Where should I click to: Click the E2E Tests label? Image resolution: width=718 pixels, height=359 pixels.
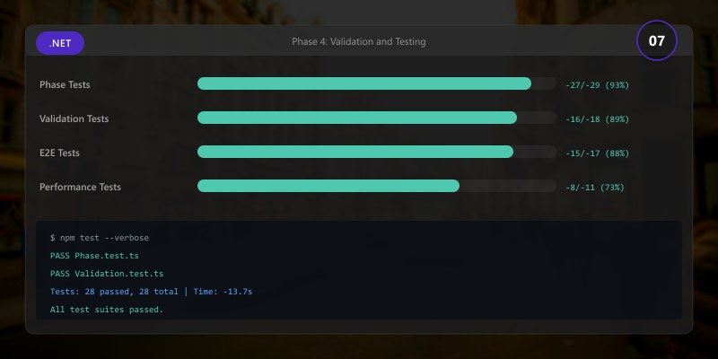pyautogui.click(x=59, y=153)
